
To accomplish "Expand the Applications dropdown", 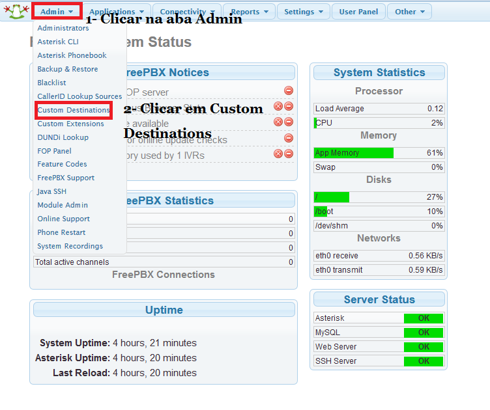I will pos(116,12).
